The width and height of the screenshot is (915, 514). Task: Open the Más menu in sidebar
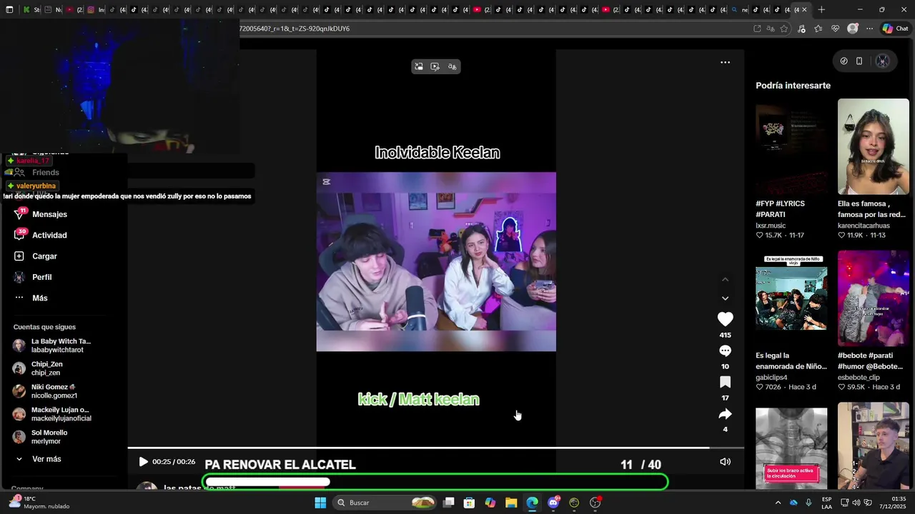pos(39,298)
